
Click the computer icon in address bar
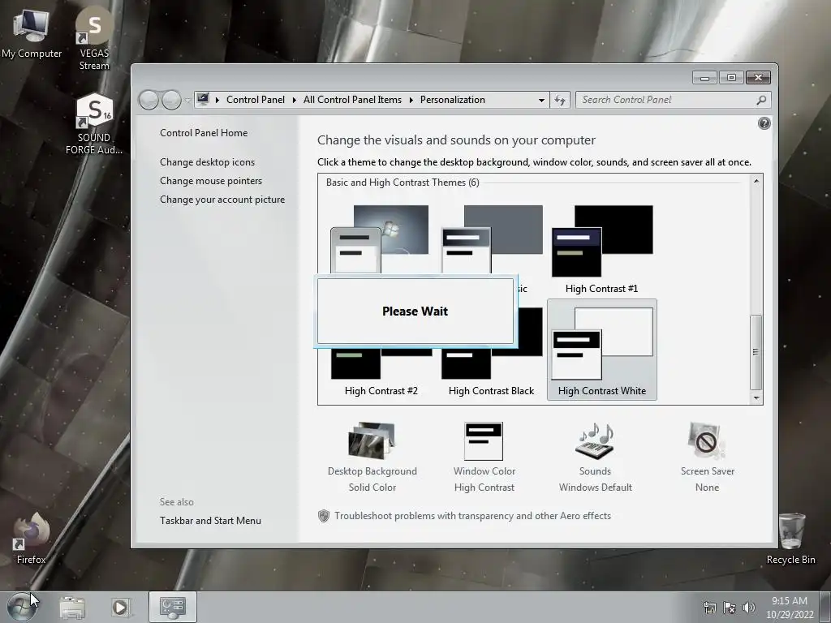[x=202, y=99]
